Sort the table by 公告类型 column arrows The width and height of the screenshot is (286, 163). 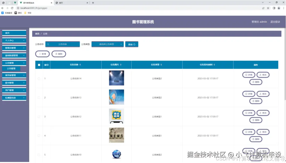pyautogui.click(x=161, y=65)
